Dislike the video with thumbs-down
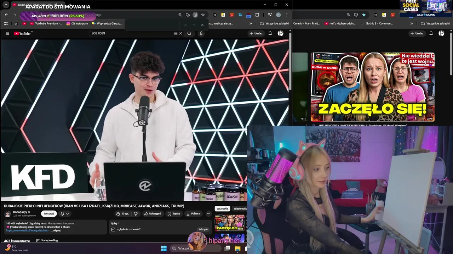This screenshot has height=254, width=453. [136, 214]
